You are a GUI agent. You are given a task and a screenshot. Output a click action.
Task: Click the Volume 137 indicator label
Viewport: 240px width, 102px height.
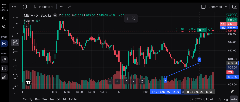click(32, 21)
